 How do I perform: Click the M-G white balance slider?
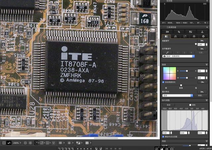pyautogui.click(x=187, y=78)
